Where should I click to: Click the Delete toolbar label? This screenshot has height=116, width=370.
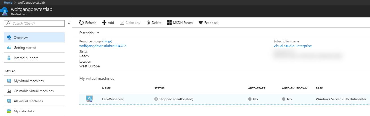tap(157, 23)
